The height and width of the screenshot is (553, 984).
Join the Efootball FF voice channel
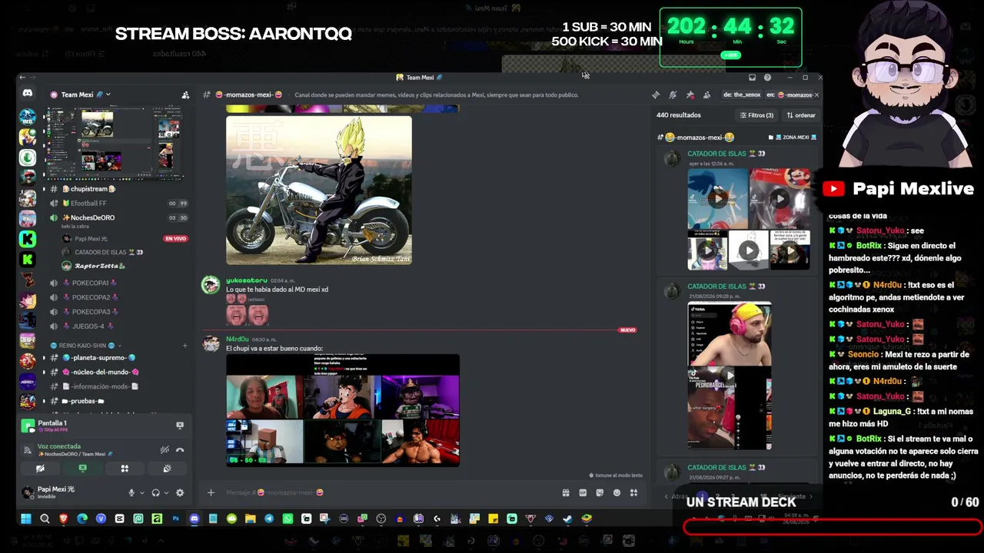89,204
